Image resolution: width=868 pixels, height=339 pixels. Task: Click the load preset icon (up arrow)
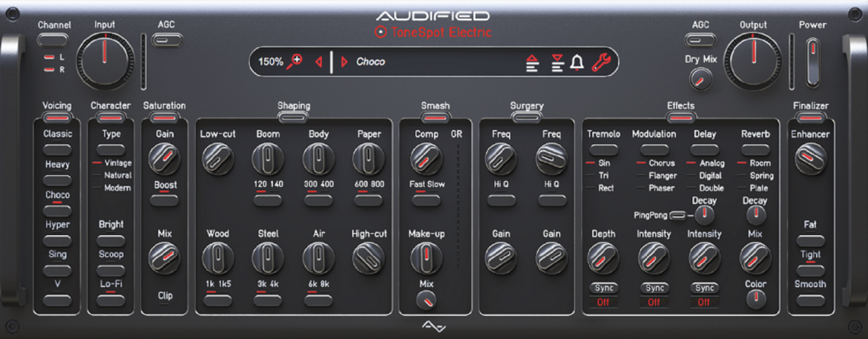click(x=531, y=62)
